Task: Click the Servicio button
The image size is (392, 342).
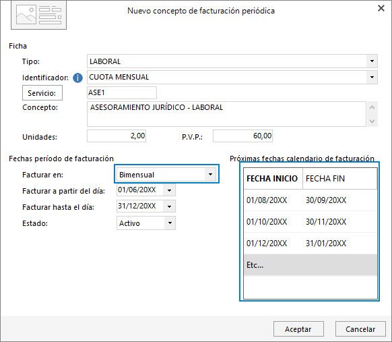Action: click(x=42, y=93)
